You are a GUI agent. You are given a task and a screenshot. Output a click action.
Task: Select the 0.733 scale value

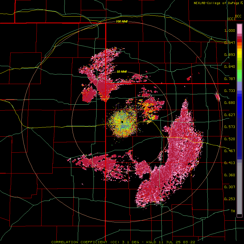tap(230, 91)
